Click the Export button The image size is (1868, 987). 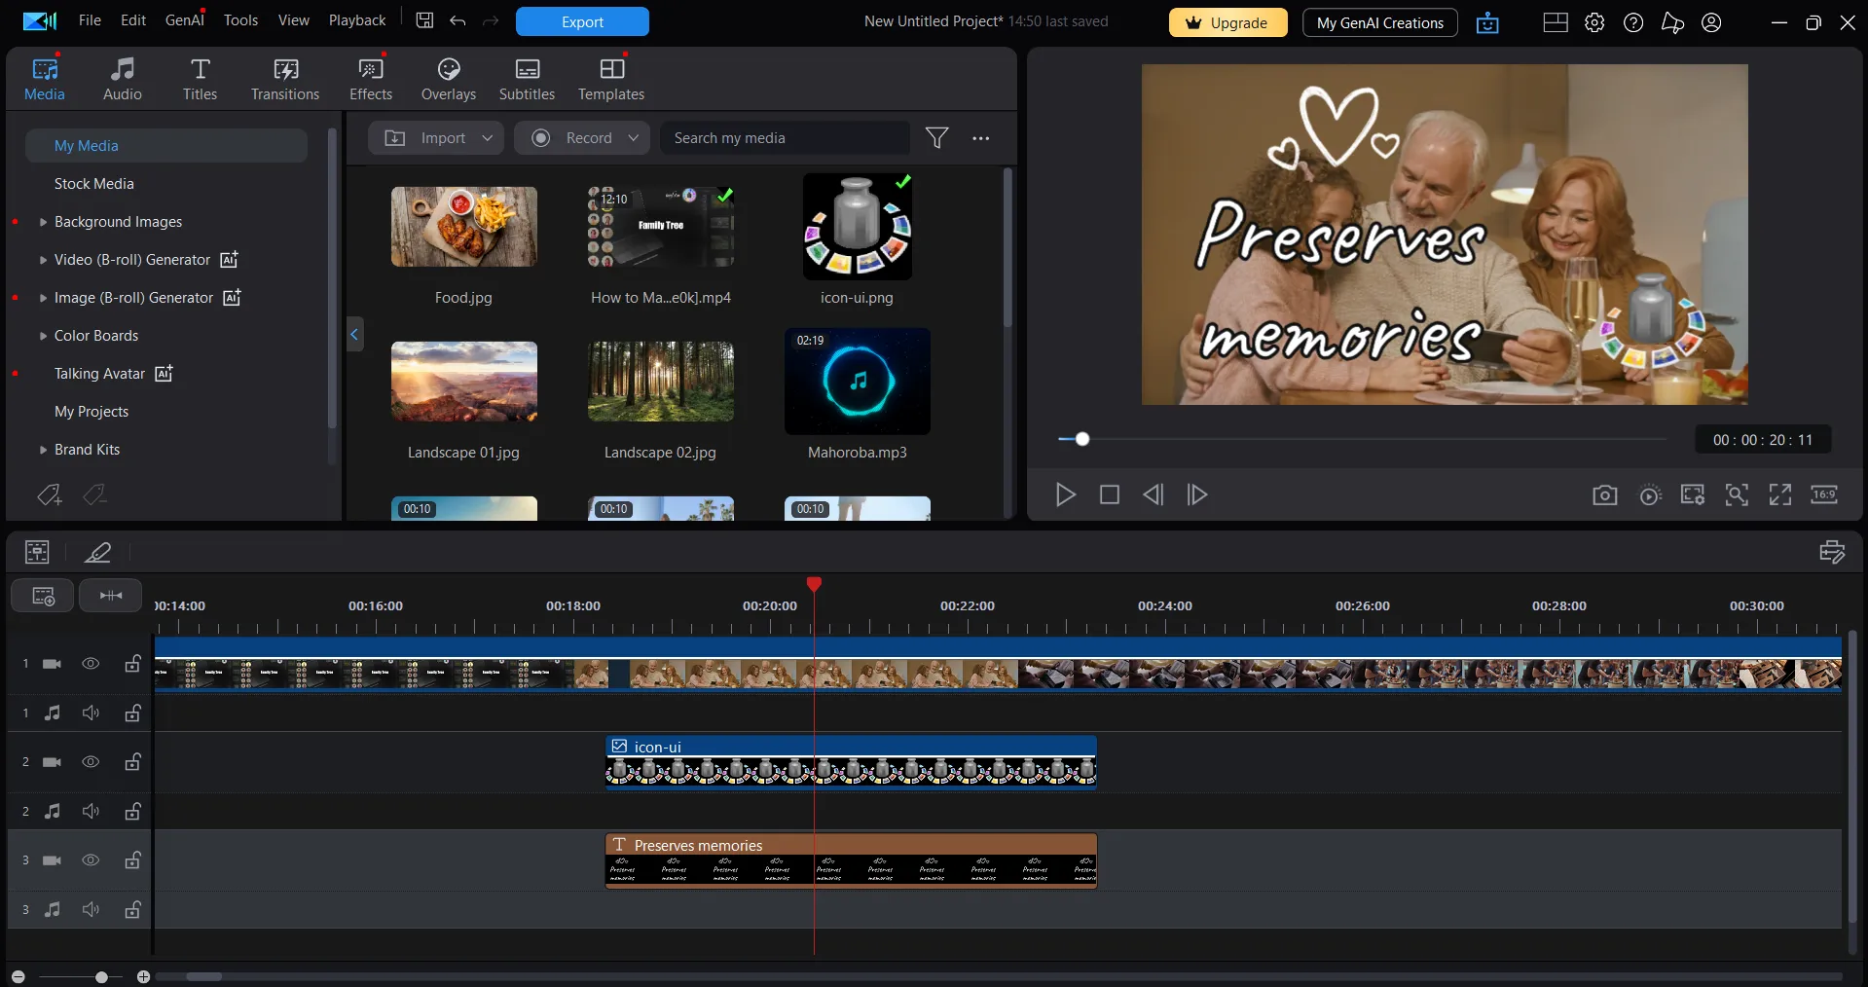tap(582, 21)
